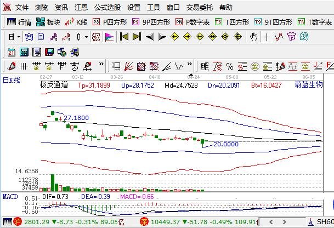Viewport: 334px width, 228px height.
Task: Open the 公式选股 menu
Action: click(107, 8)
